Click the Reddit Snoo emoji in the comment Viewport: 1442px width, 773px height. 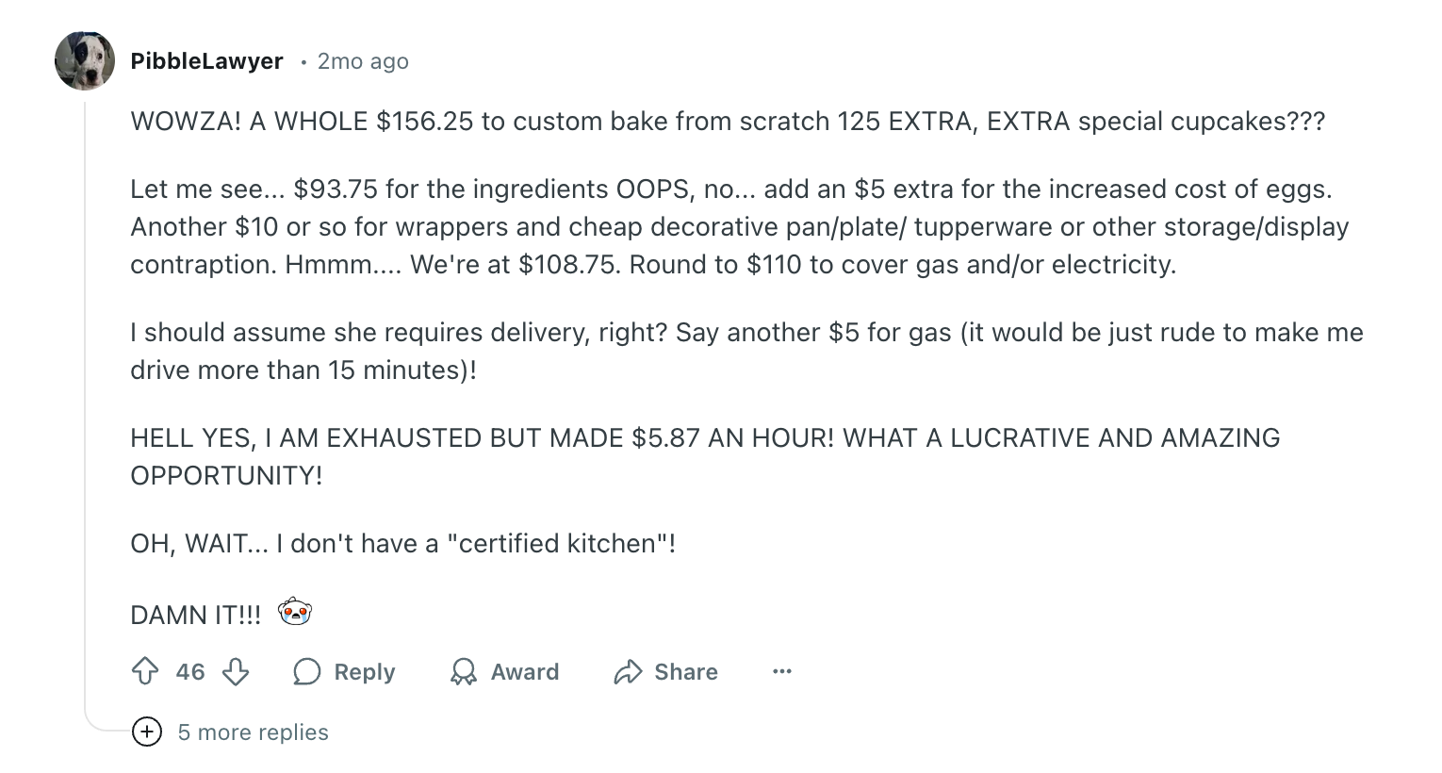pyautogui.click(x=295, y=611)
